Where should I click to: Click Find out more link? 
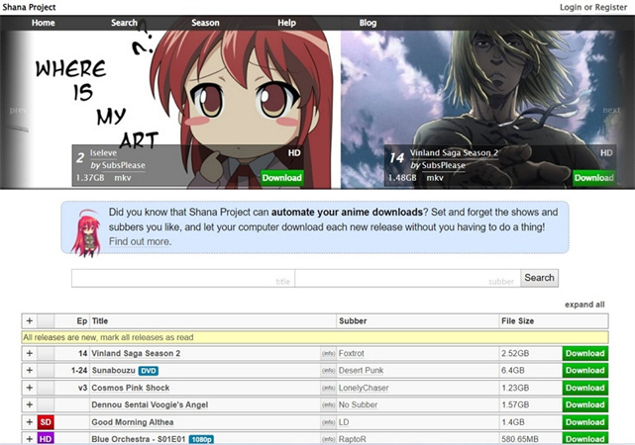140,241
